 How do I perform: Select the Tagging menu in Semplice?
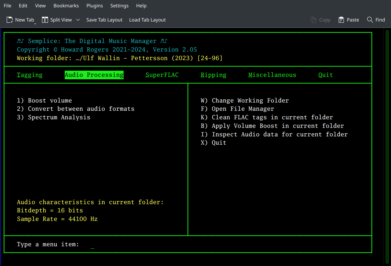click(29, 75)
